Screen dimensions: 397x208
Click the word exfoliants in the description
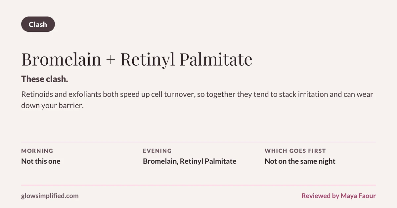(84, 94)
